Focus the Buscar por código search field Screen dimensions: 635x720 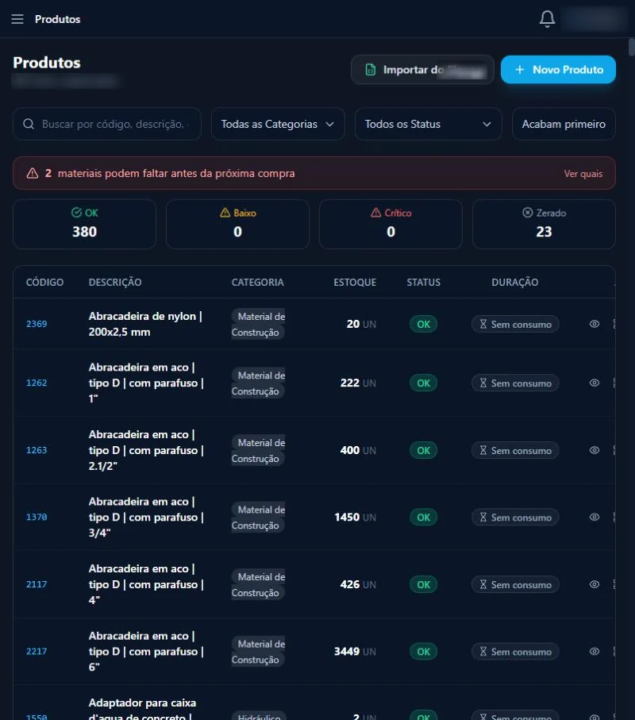tap(107, 124)
